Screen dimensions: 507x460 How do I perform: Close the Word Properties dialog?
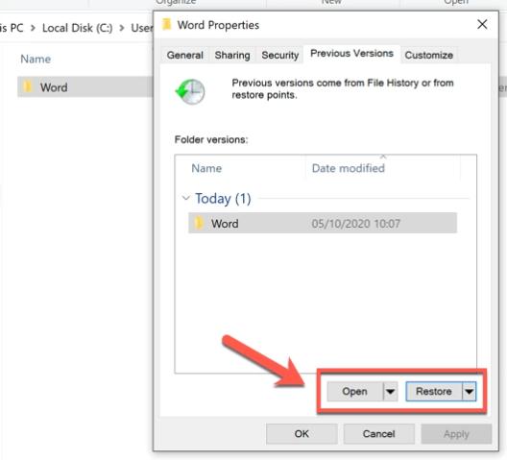pyautogui.click(x=482, y=24)
